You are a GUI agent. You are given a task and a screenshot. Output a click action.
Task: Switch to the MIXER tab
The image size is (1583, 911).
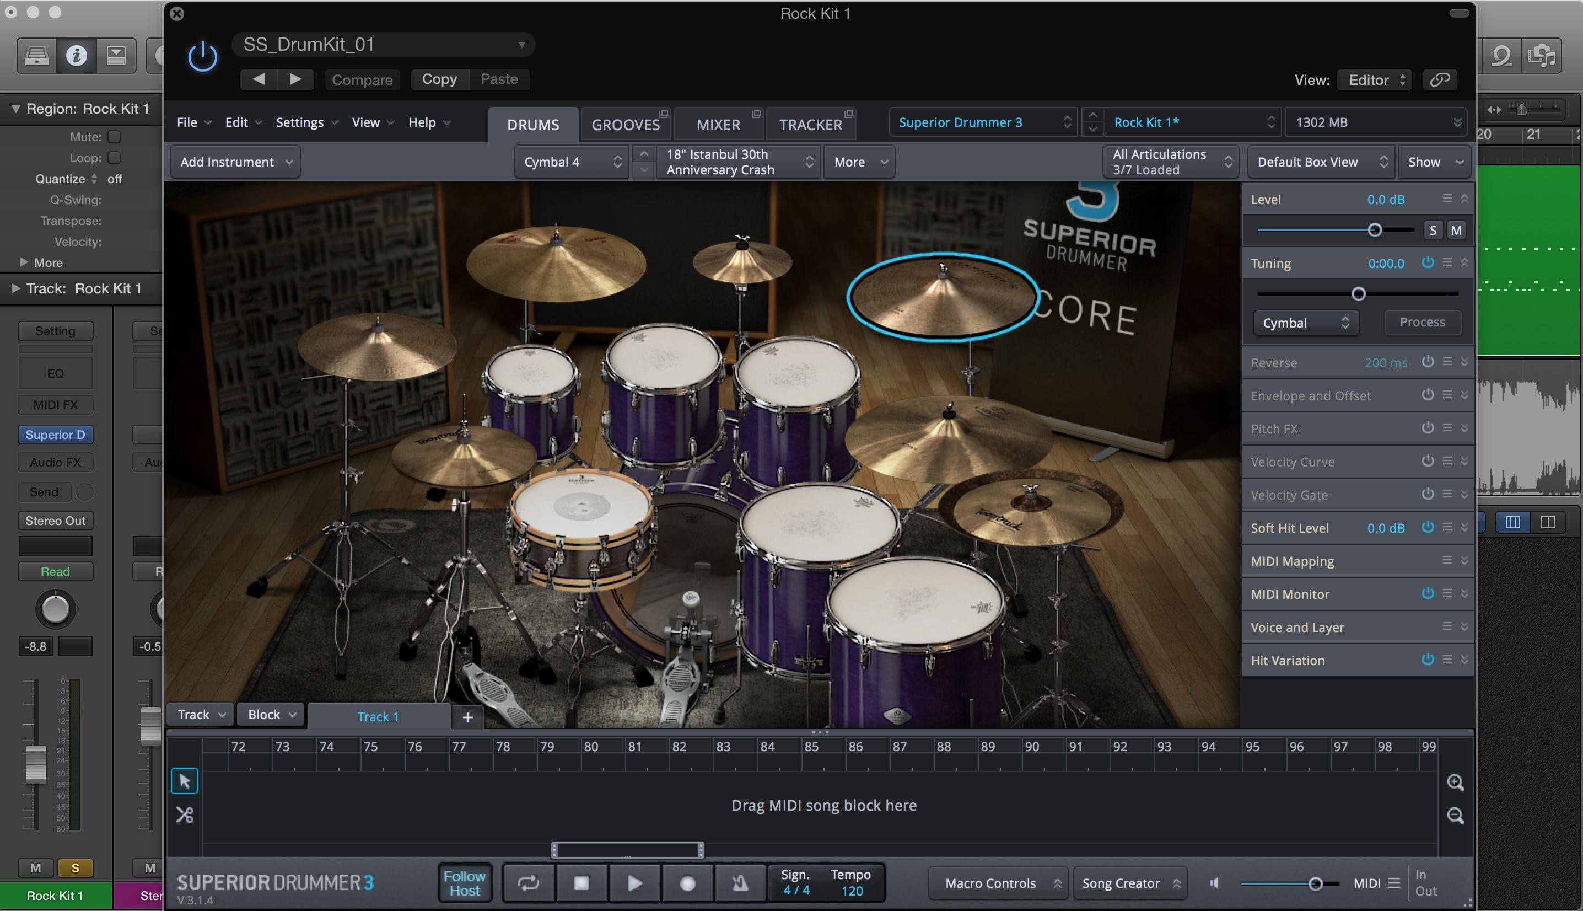coord(718,125)
